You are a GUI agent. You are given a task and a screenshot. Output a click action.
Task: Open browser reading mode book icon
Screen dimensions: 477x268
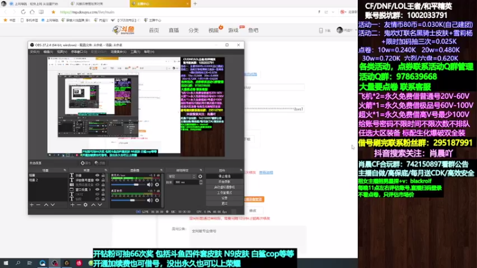pos(41,12)
